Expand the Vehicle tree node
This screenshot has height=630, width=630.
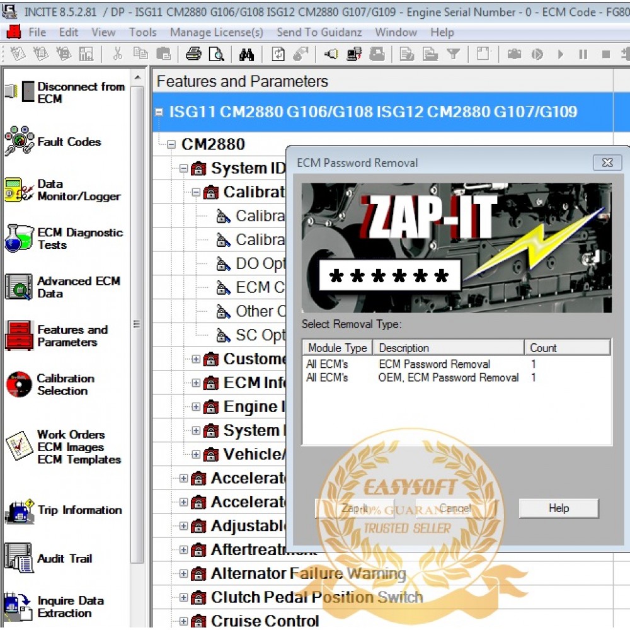click(196, 454)
